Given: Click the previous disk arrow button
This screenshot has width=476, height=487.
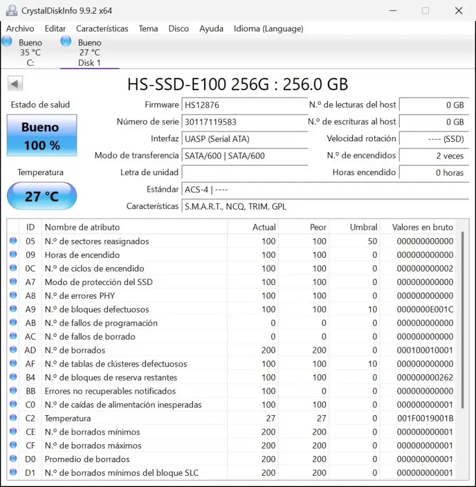Looking at the screenshot, I should click(x=15, y=84).
